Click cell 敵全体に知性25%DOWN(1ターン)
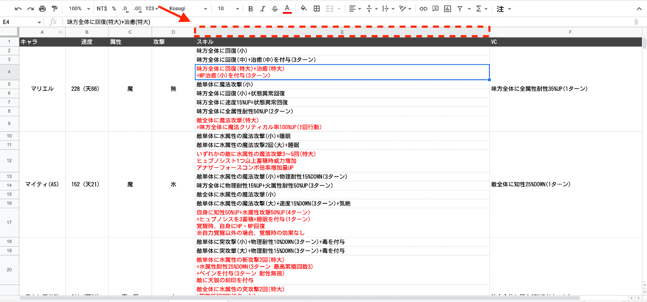Image resolution: width=647 pixels, height=302 pixels. pyautogui.click(x=566, y=184)
